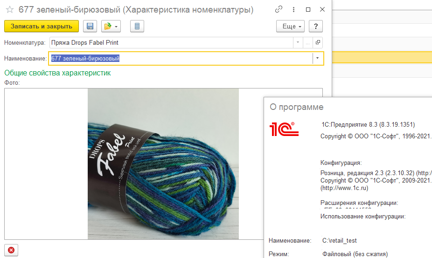Maximize the characteristic form window

click(x=308, y=9)
